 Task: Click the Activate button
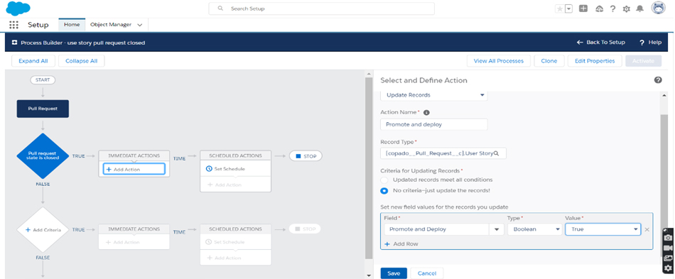(643, 61)
